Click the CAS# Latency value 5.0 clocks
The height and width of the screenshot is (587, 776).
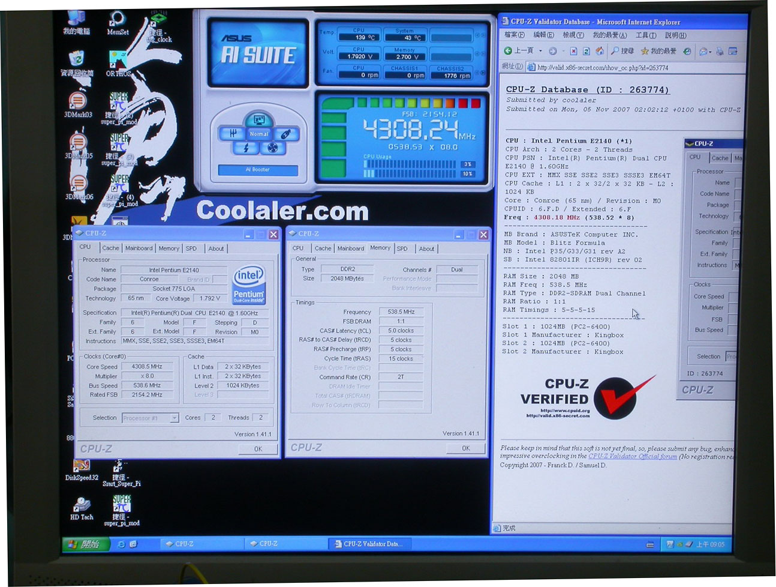pos(401,331)
